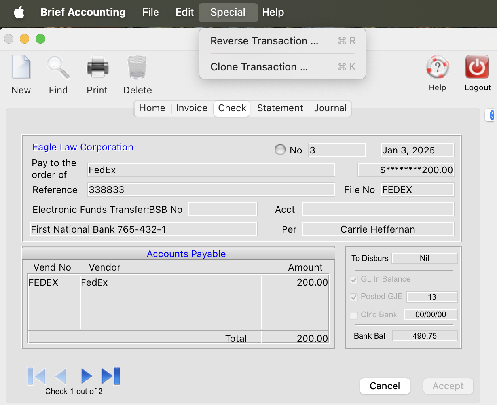
Task: Select FedEx vendor name cell
Action: [94, 282]
